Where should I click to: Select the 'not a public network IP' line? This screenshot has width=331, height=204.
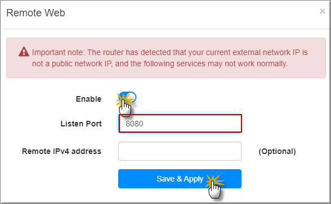(x=160, y=64)
